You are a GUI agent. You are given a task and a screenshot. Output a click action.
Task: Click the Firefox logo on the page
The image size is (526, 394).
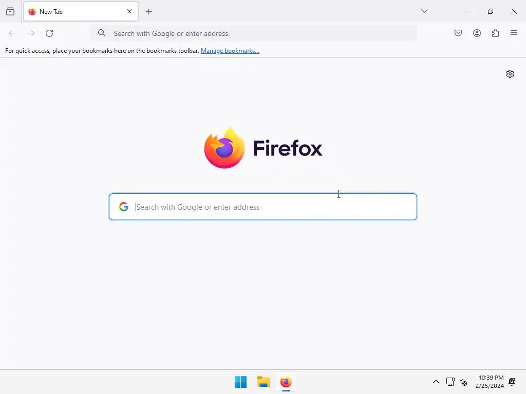(264, 148)
